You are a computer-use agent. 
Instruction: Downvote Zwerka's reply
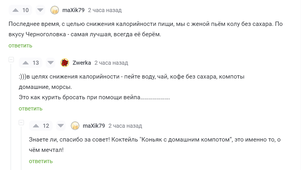[x=51, y=62]
